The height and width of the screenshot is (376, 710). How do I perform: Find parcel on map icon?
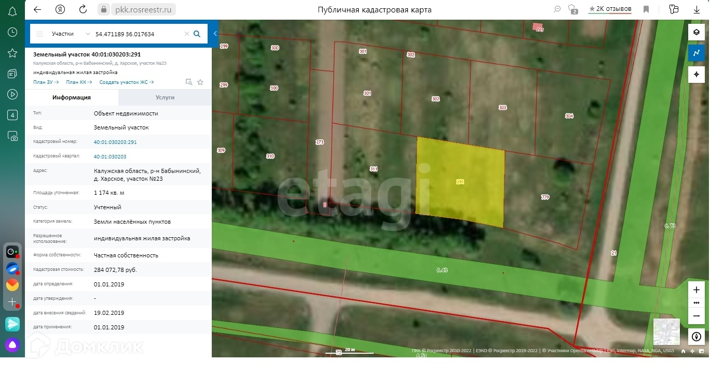189,82
